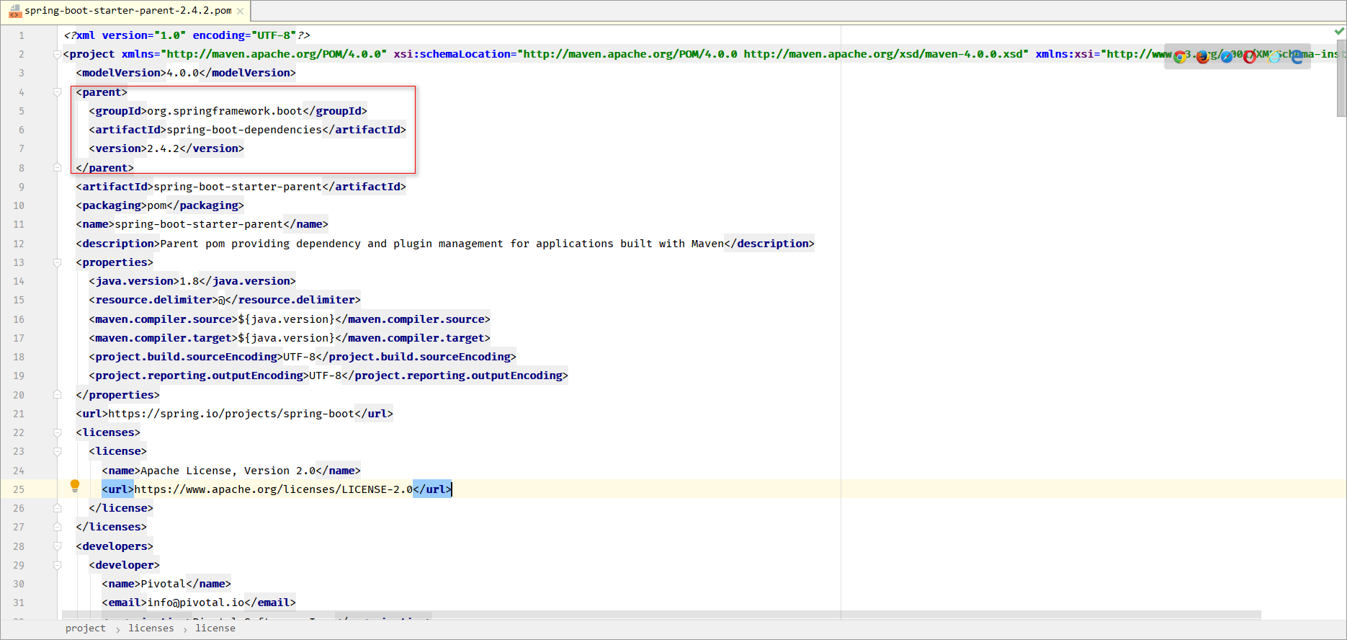Image resolution: width=1347 pixels, height=640 pixels.
Task: Open file in Opera browser icon
Action: [1250, 57]
